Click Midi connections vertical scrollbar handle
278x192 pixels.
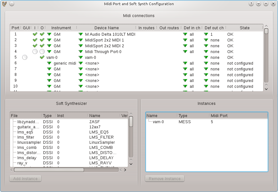266,31
